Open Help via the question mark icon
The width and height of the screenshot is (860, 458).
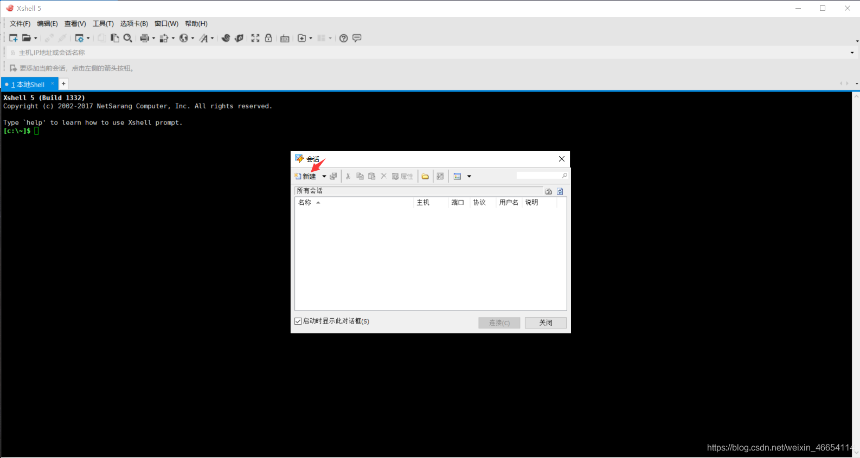point(343,38)
